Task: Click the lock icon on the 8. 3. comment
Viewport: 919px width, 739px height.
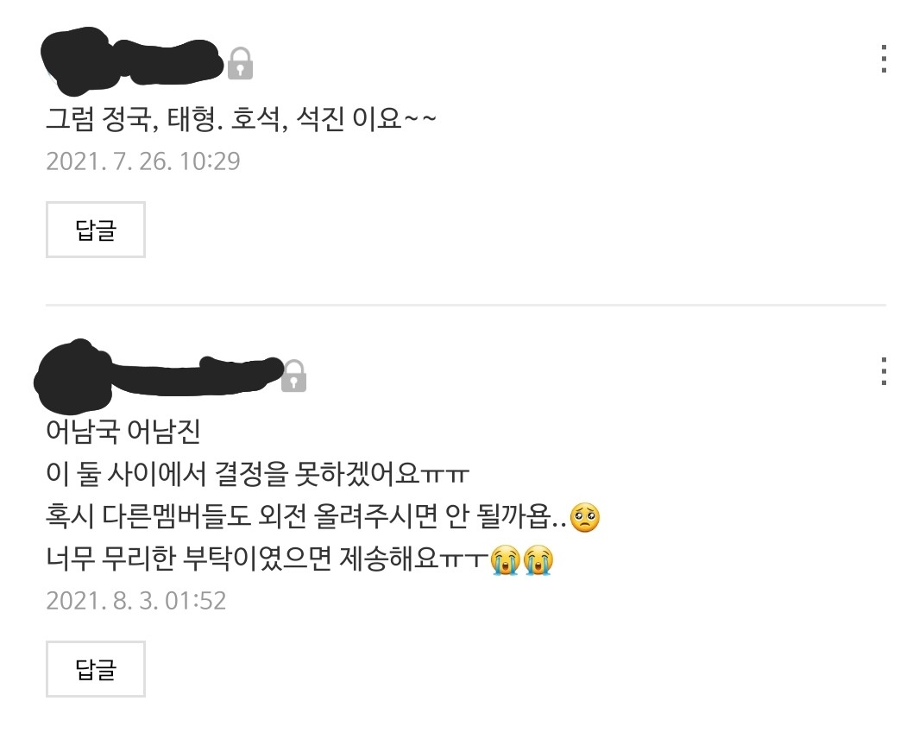Action: 293,376
